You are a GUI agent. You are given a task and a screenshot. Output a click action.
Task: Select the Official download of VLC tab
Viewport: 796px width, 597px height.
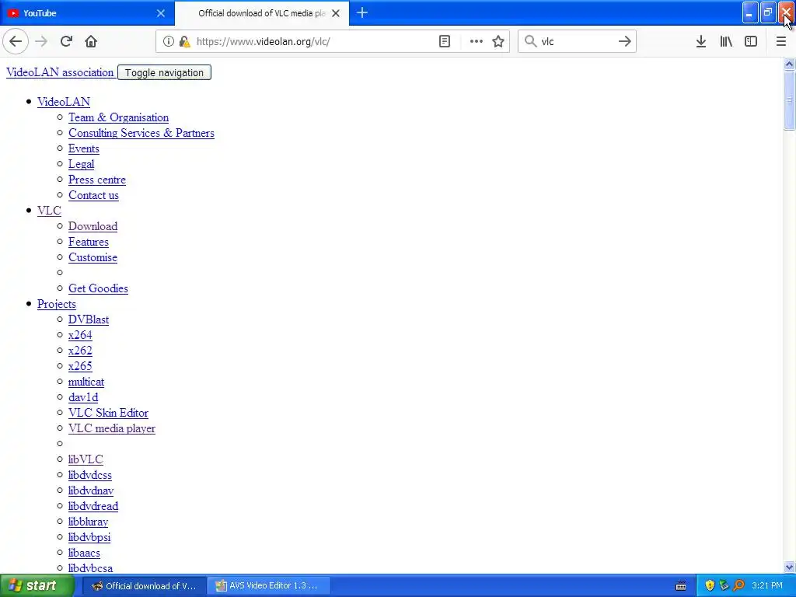pyautogui.click(x=261, y=13)
